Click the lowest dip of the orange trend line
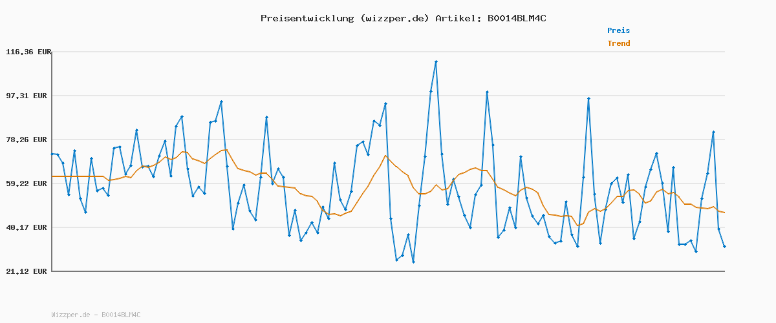The width and height of the screenshot is (776, 323). (578, 225)
